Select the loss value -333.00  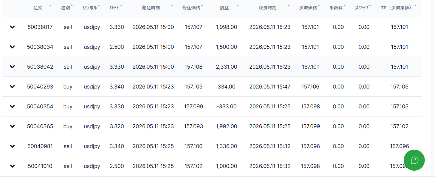(227, 107)
